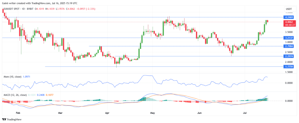
Task: Click the Mar date axis label
Action: [60, 113]
